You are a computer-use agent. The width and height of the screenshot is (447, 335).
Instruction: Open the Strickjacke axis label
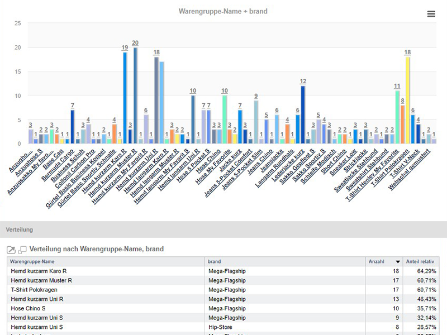click(355, 161)
